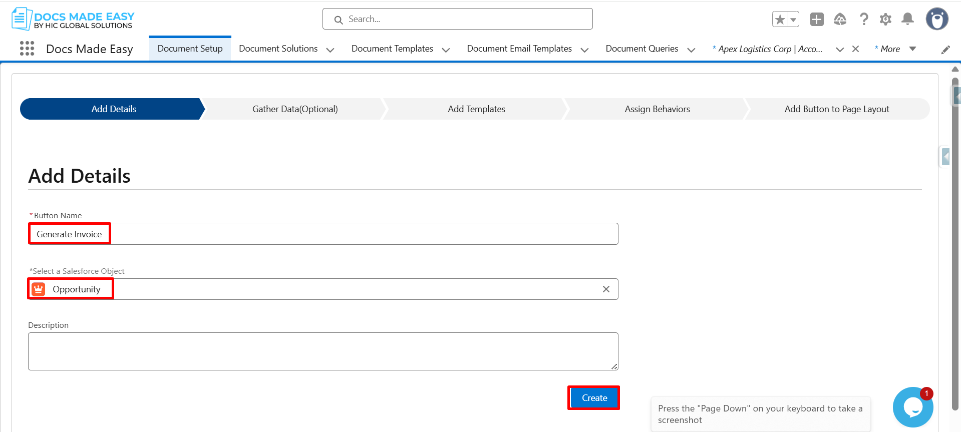Viewport: 961px width, 432px height.
Task: Expand the favorites list dropdown arrow
Action: click(793, 20)
